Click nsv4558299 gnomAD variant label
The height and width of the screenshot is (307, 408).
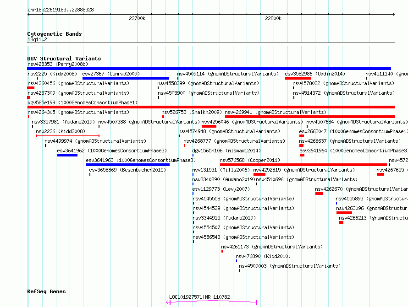[x=208, y=83]
